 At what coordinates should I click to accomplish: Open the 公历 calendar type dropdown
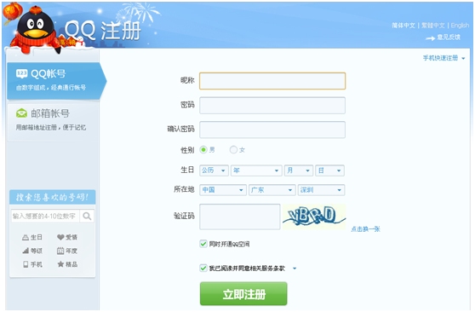pyautogui.click(x=214, y=170)
